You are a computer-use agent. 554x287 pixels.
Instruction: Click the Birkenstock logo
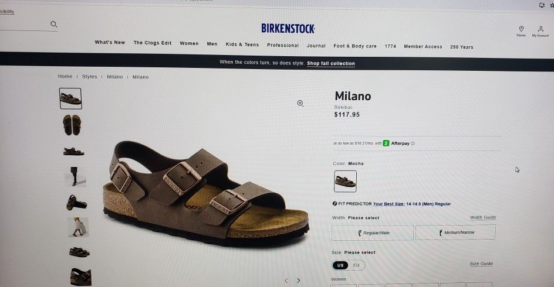pyautogui.click(x=288, y=29)
